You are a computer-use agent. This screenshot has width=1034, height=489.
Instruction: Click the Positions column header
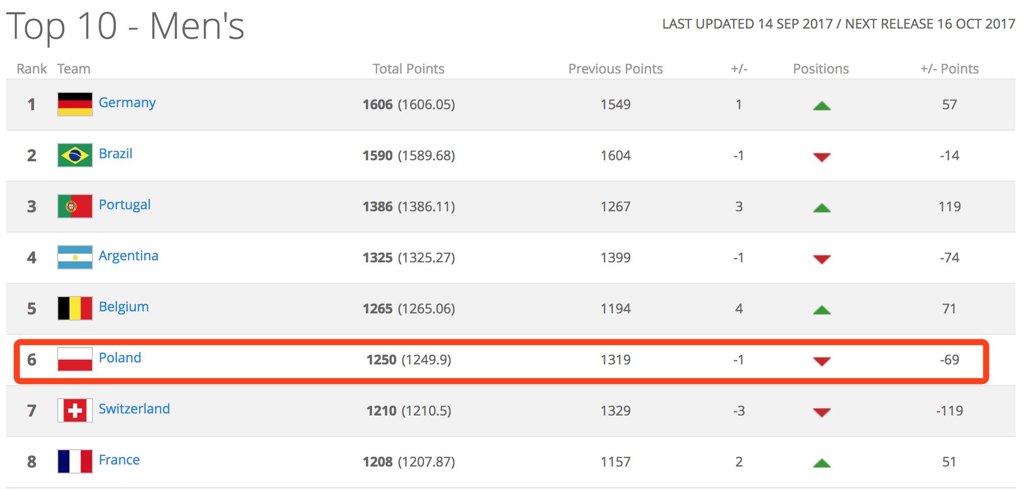coord(821,69)
